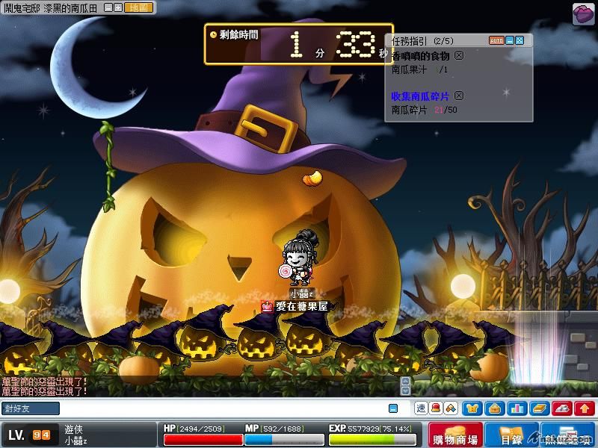Viewport: 598px width, 448px height.
Task: Select the 南瓜碎片 21/50 progress text
Action: coord(424,110)
